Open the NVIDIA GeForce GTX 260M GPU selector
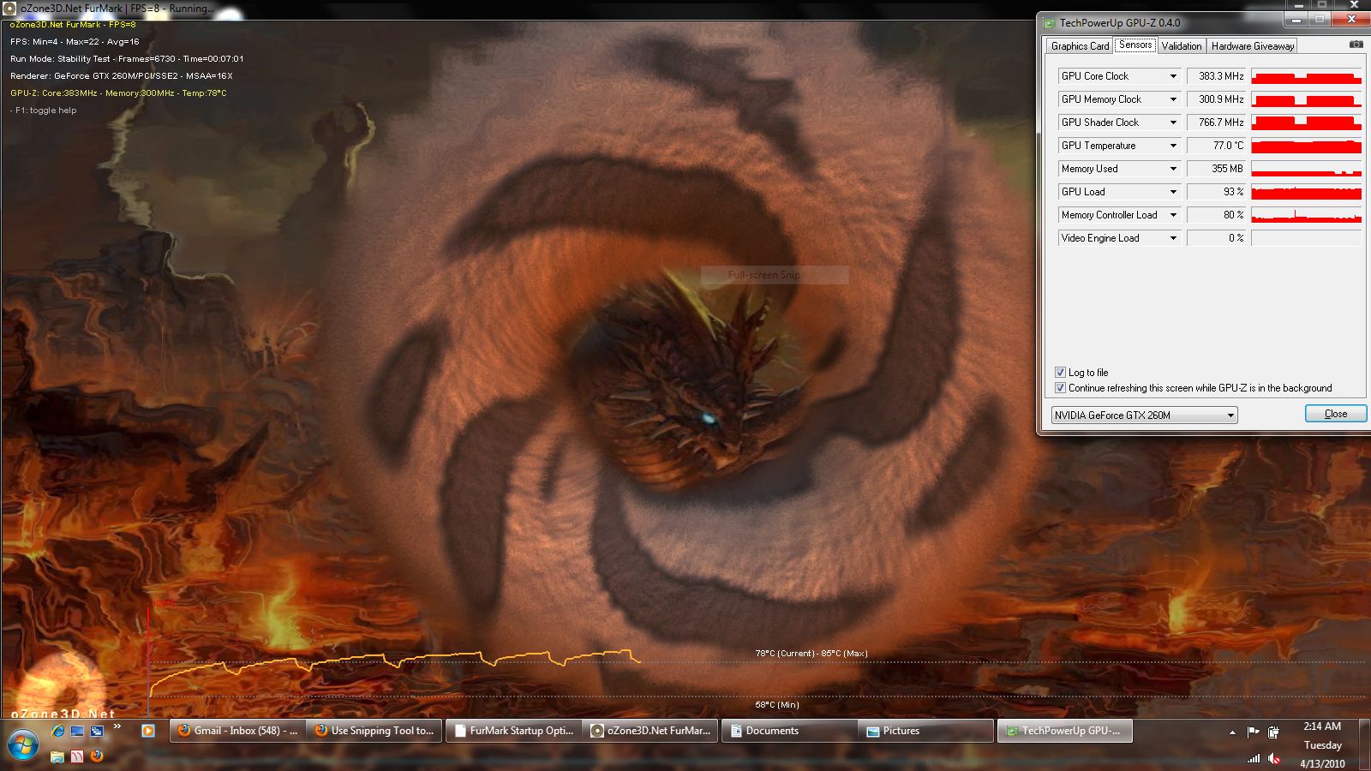The width and height of the screenshot is (1371, 771). tap(1144, 415)
